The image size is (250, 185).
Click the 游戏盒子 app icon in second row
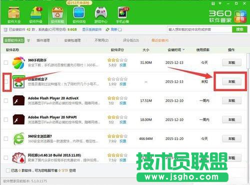[18, 82]
